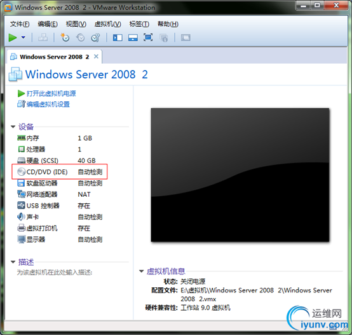This screenshot has height=335, width=352.
Task: Open the 编辑(E) menu
Action: [x=48, y=24]
